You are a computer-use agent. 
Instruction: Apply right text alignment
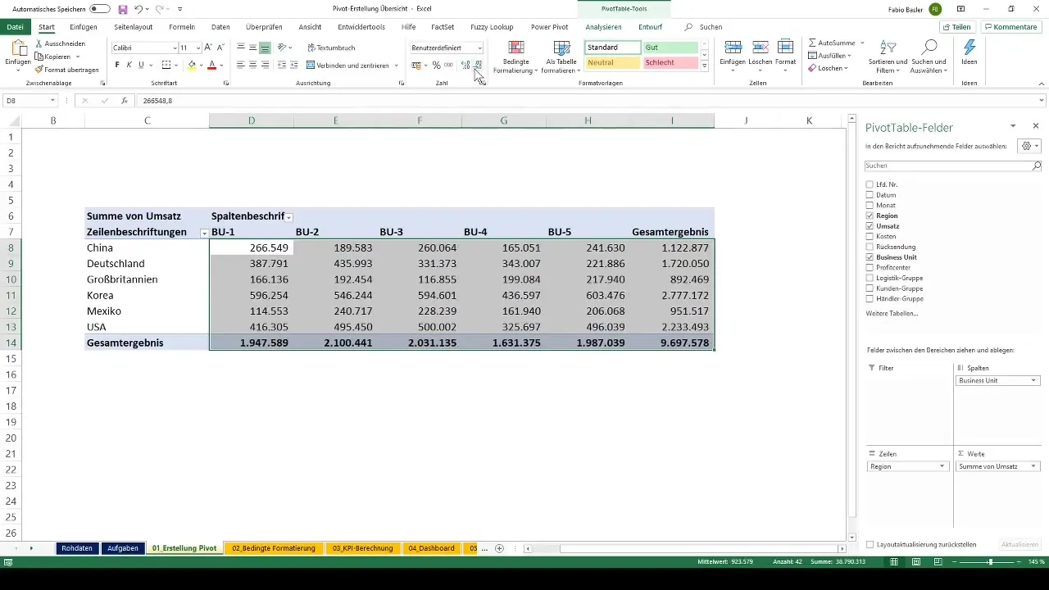click(x=265, y=65)
